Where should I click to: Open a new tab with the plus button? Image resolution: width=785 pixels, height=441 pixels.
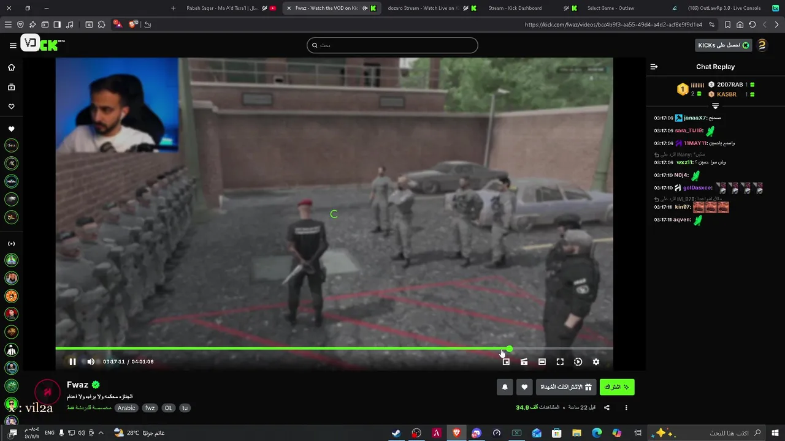click(173, 8)
